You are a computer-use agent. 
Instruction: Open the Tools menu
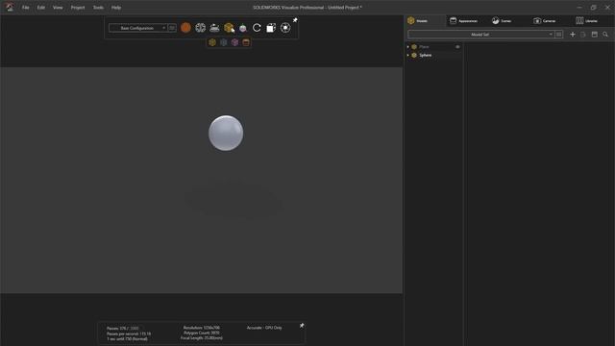point(98,8)
